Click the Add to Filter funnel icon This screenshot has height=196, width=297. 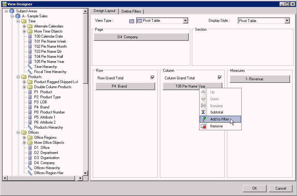(203, 119)
